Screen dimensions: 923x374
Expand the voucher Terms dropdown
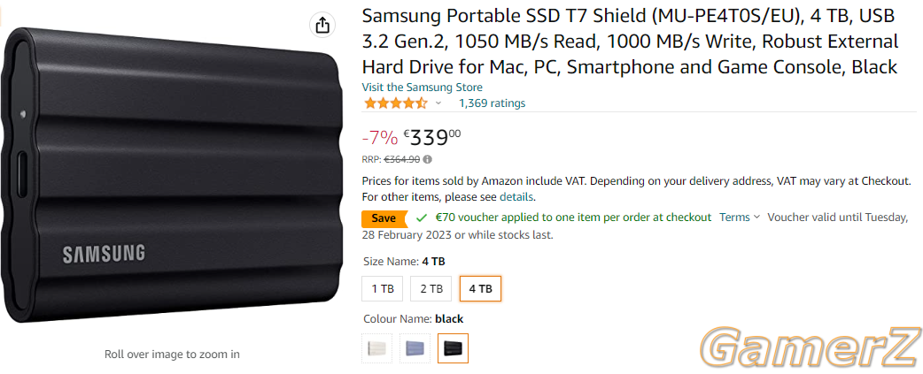(740, 218)
